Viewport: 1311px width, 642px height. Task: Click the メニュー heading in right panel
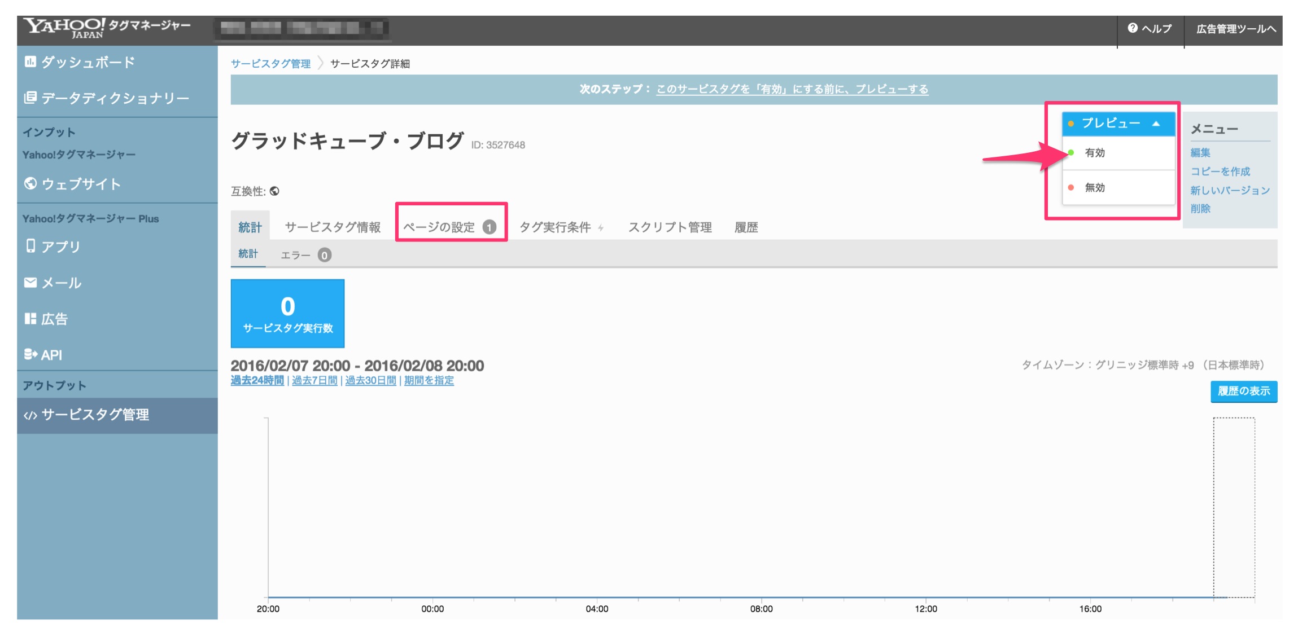[1214, 129]
